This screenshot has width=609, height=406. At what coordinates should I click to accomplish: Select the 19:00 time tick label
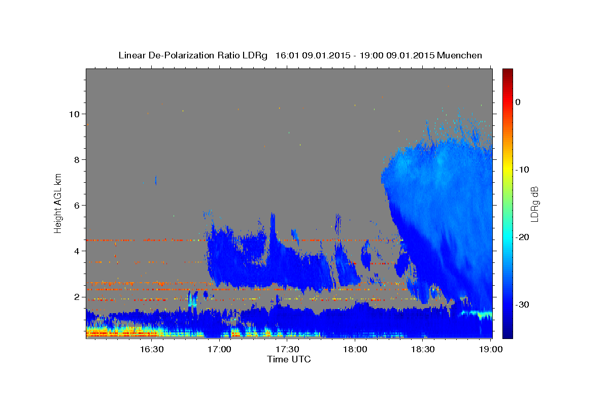pyautogui.click(x=491, y=349)
